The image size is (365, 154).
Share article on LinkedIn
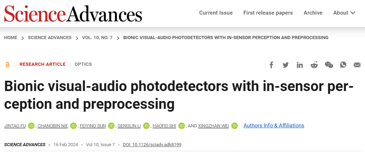click(x=300, y=65)
